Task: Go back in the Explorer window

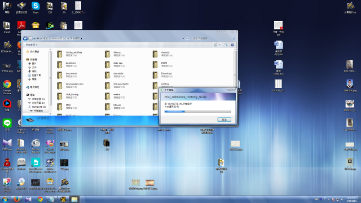Action: 25,38
